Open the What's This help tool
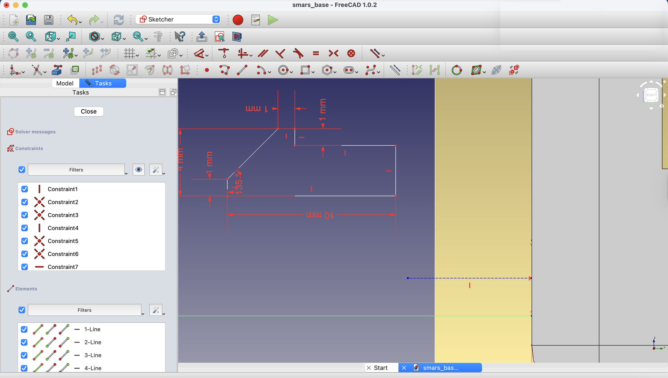The width and height of the screenshot is (668, 378). pyautogui.click(x=180, y=36)
